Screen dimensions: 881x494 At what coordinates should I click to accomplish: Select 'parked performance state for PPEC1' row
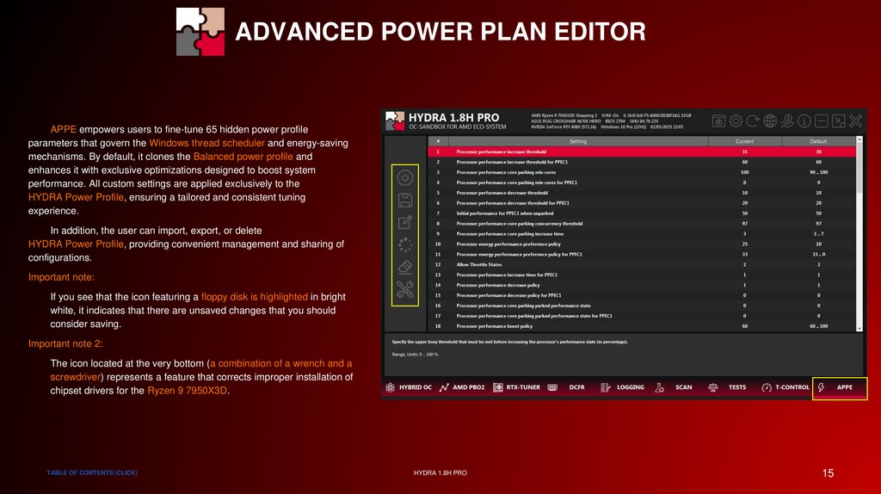click(x=642, y=316)
